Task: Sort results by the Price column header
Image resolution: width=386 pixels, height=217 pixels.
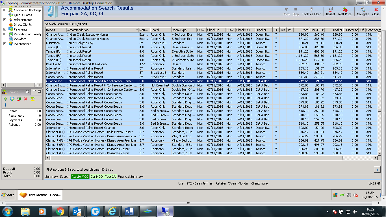Action: point(302,30)
